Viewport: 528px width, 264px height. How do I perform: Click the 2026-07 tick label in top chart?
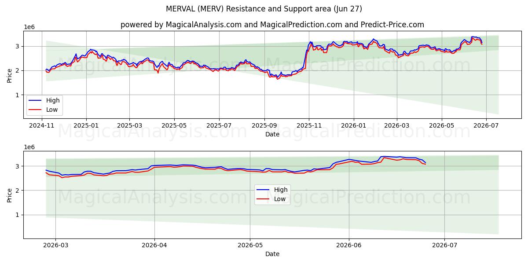pos(486,126)
